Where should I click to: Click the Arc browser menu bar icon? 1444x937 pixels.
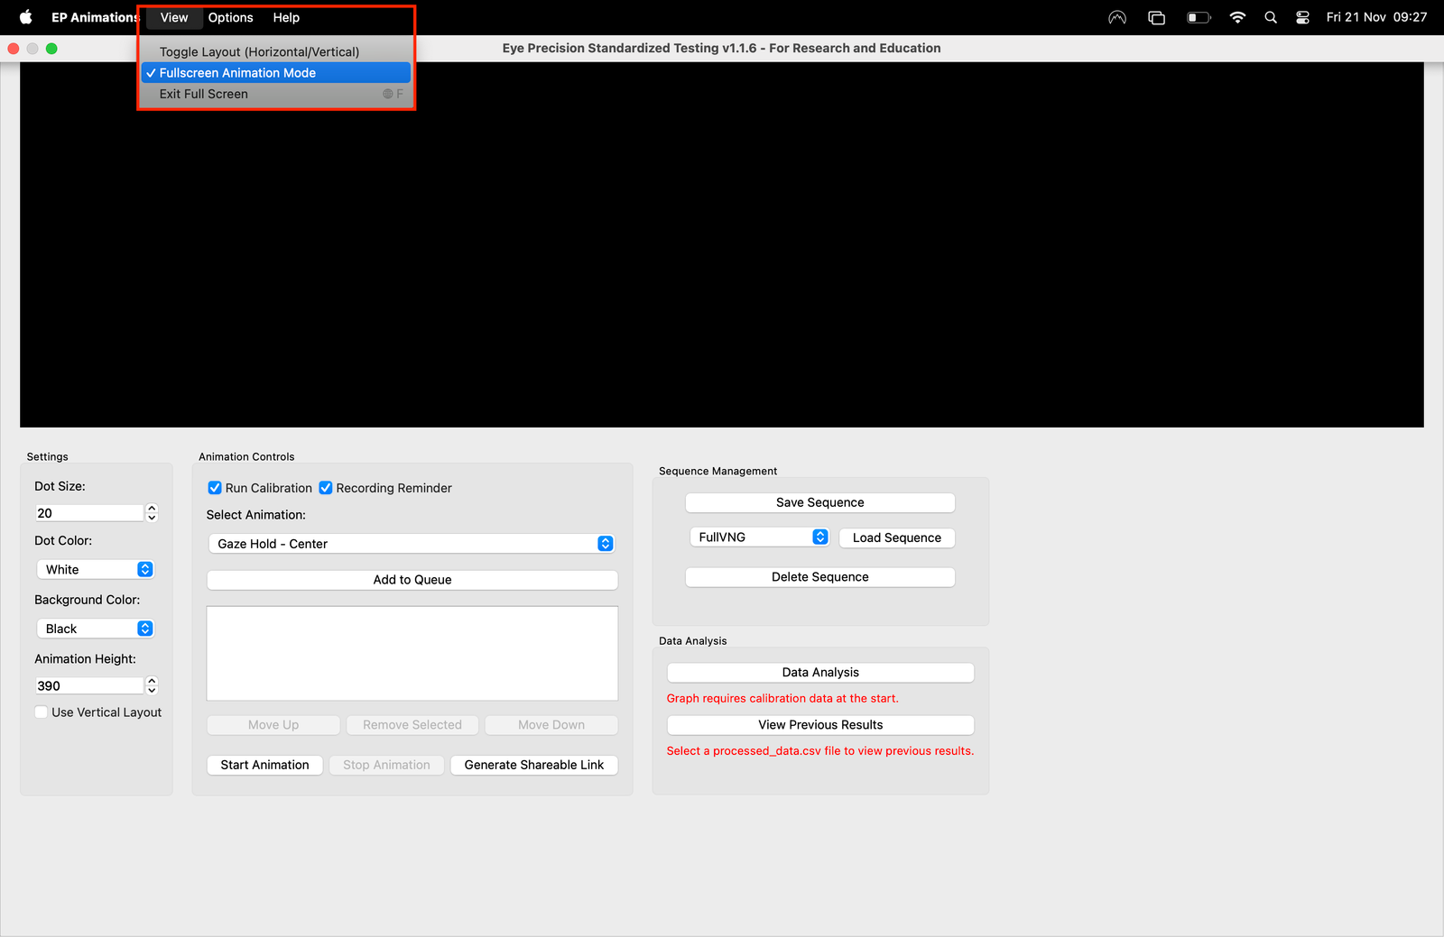point(1116,17)
